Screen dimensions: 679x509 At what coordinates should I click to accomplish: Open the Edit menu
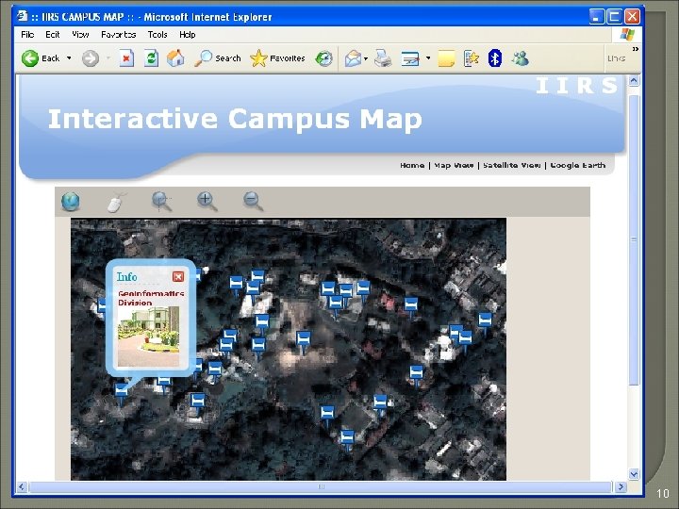[53, 35]
